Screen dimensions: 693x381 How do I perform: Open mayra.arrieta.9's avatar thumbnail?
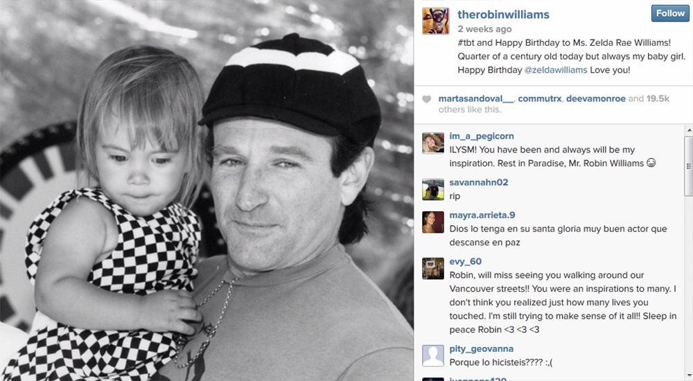tap(433, 222)
